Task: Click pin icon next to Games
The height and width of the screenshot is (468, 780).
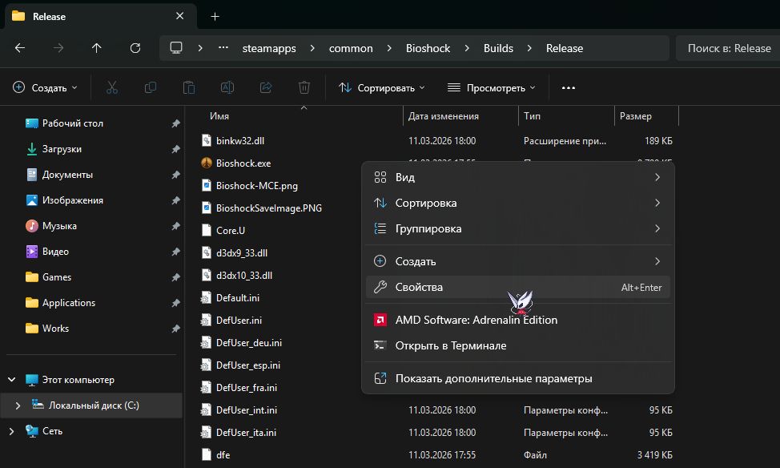Action: pos(175,277)
